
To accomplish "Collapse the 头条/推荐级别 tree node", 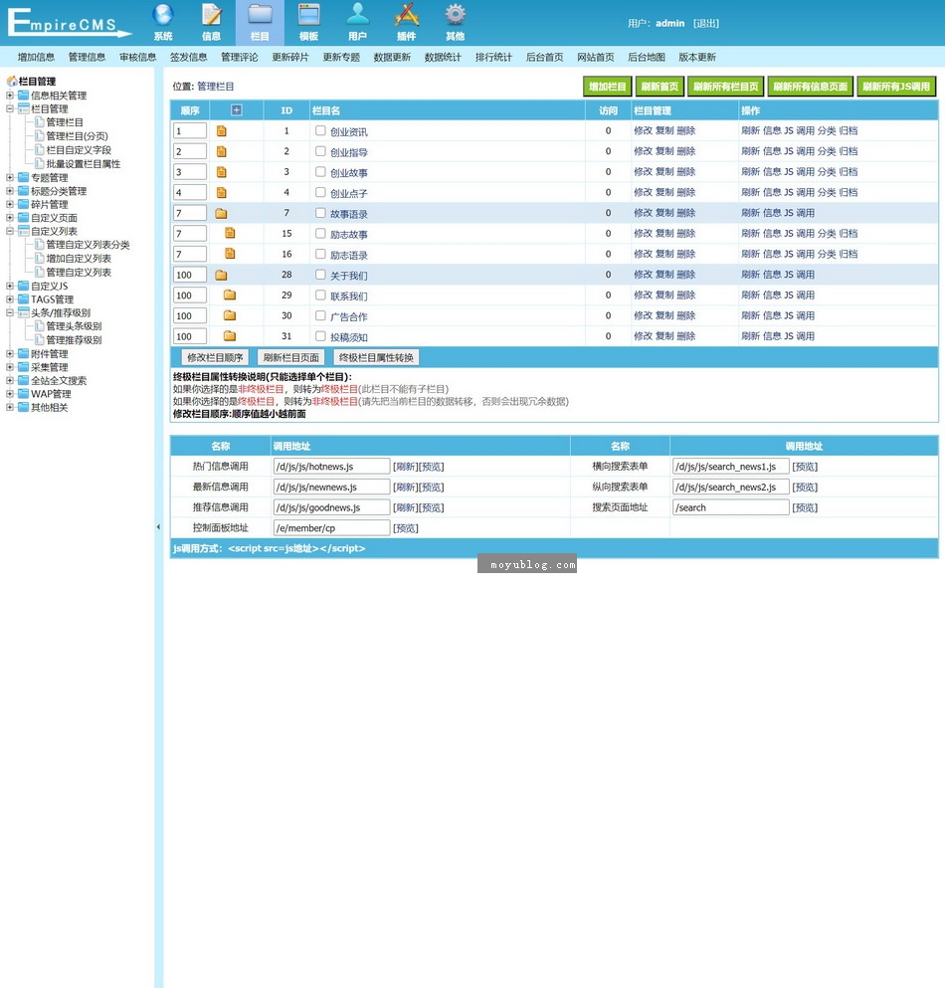I will coord(10,312).
